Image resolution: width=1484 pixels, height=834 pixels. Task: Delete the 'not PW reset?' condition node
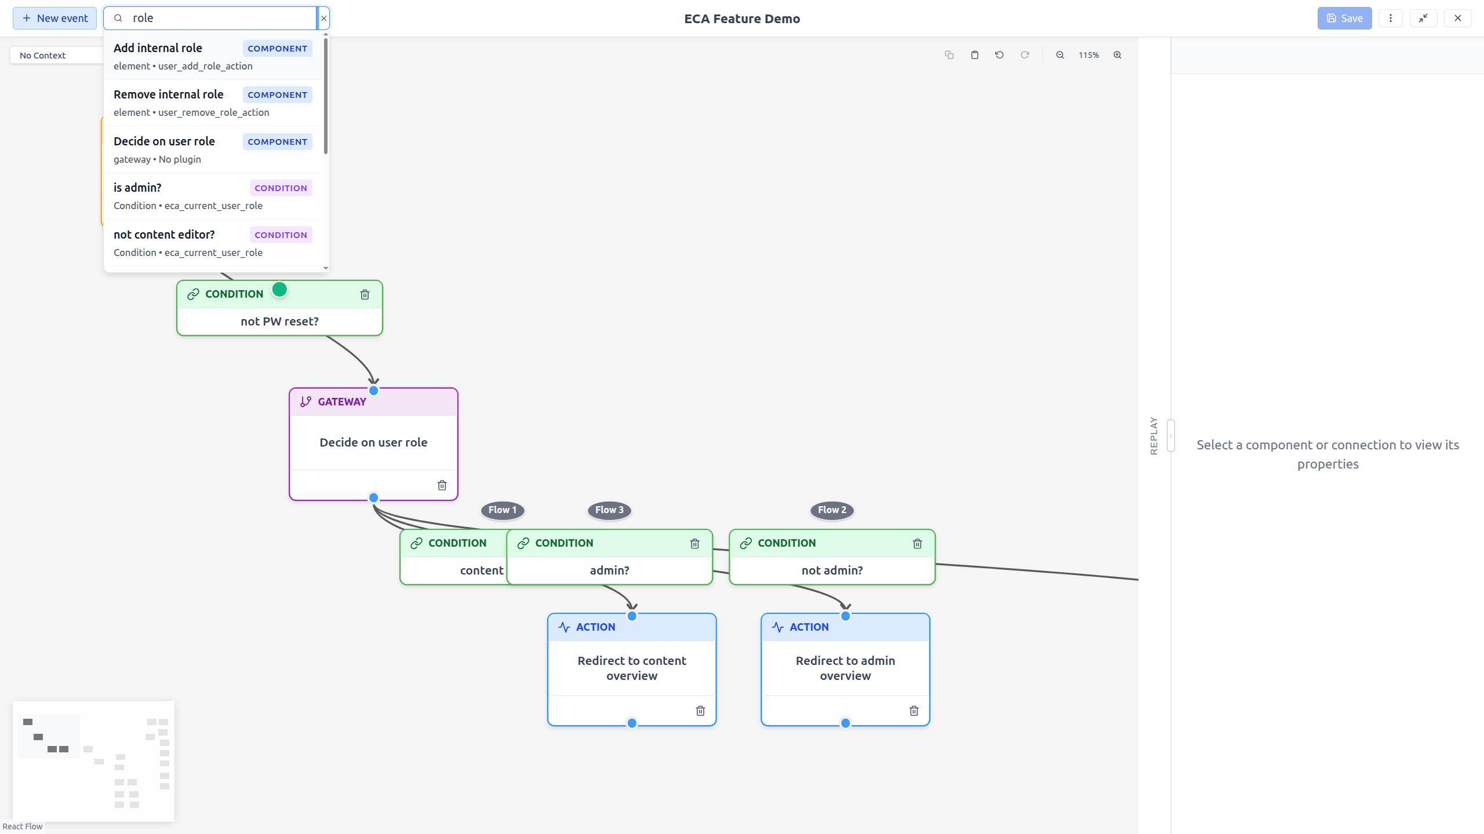point(365,294)
